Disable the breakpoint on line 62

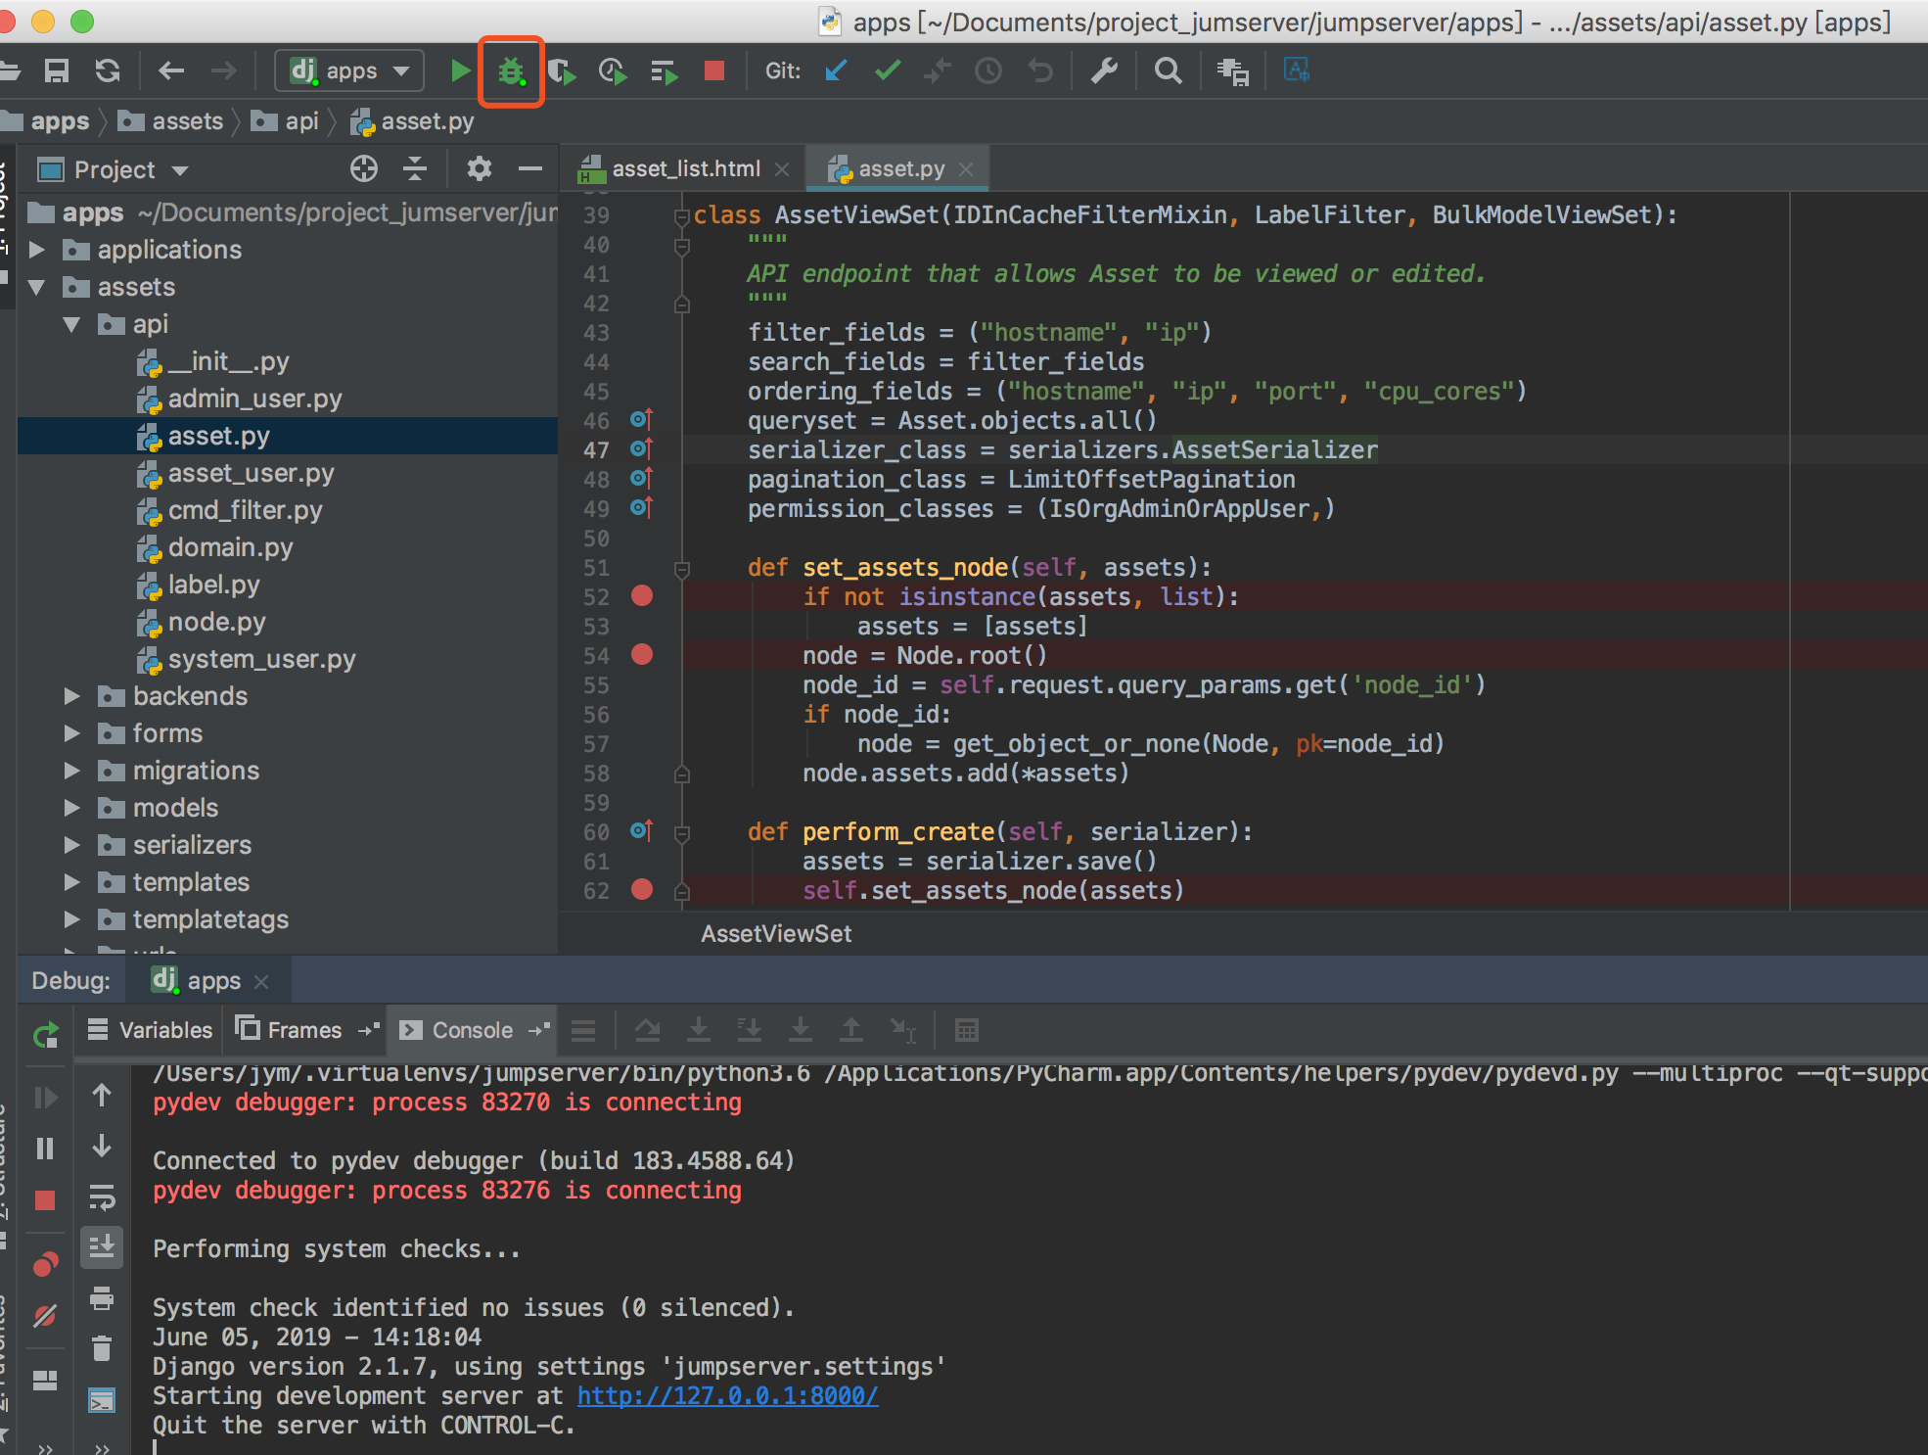pos(641,891)
